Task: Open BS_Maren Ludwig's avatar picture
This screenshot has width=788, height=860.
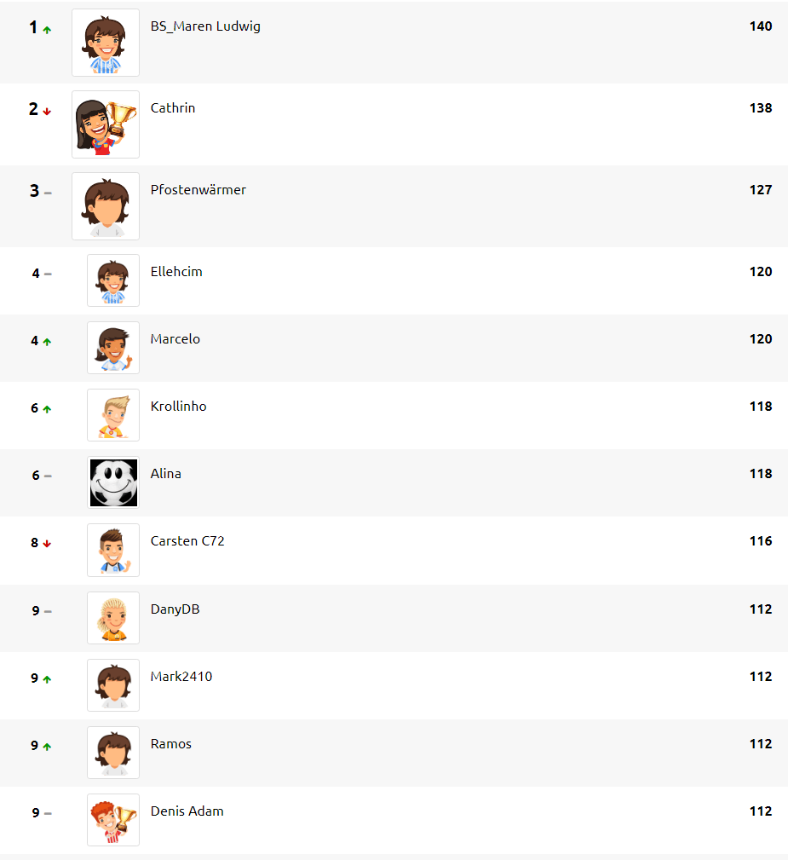Action: tap(106, 43)
